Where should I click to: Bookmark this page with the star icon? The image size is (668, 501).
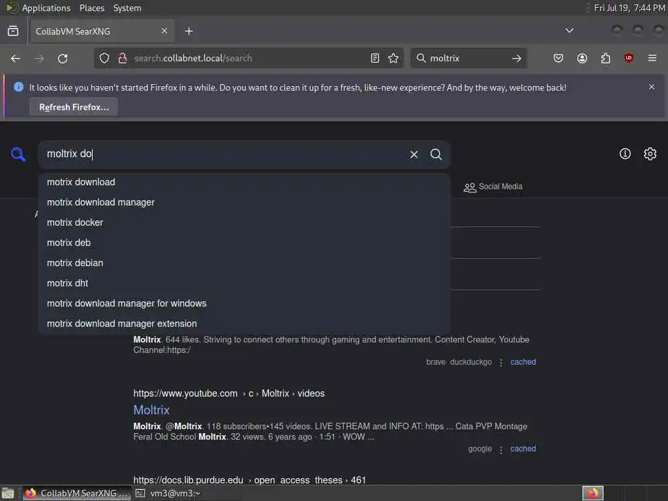click(x=393, y=58)
